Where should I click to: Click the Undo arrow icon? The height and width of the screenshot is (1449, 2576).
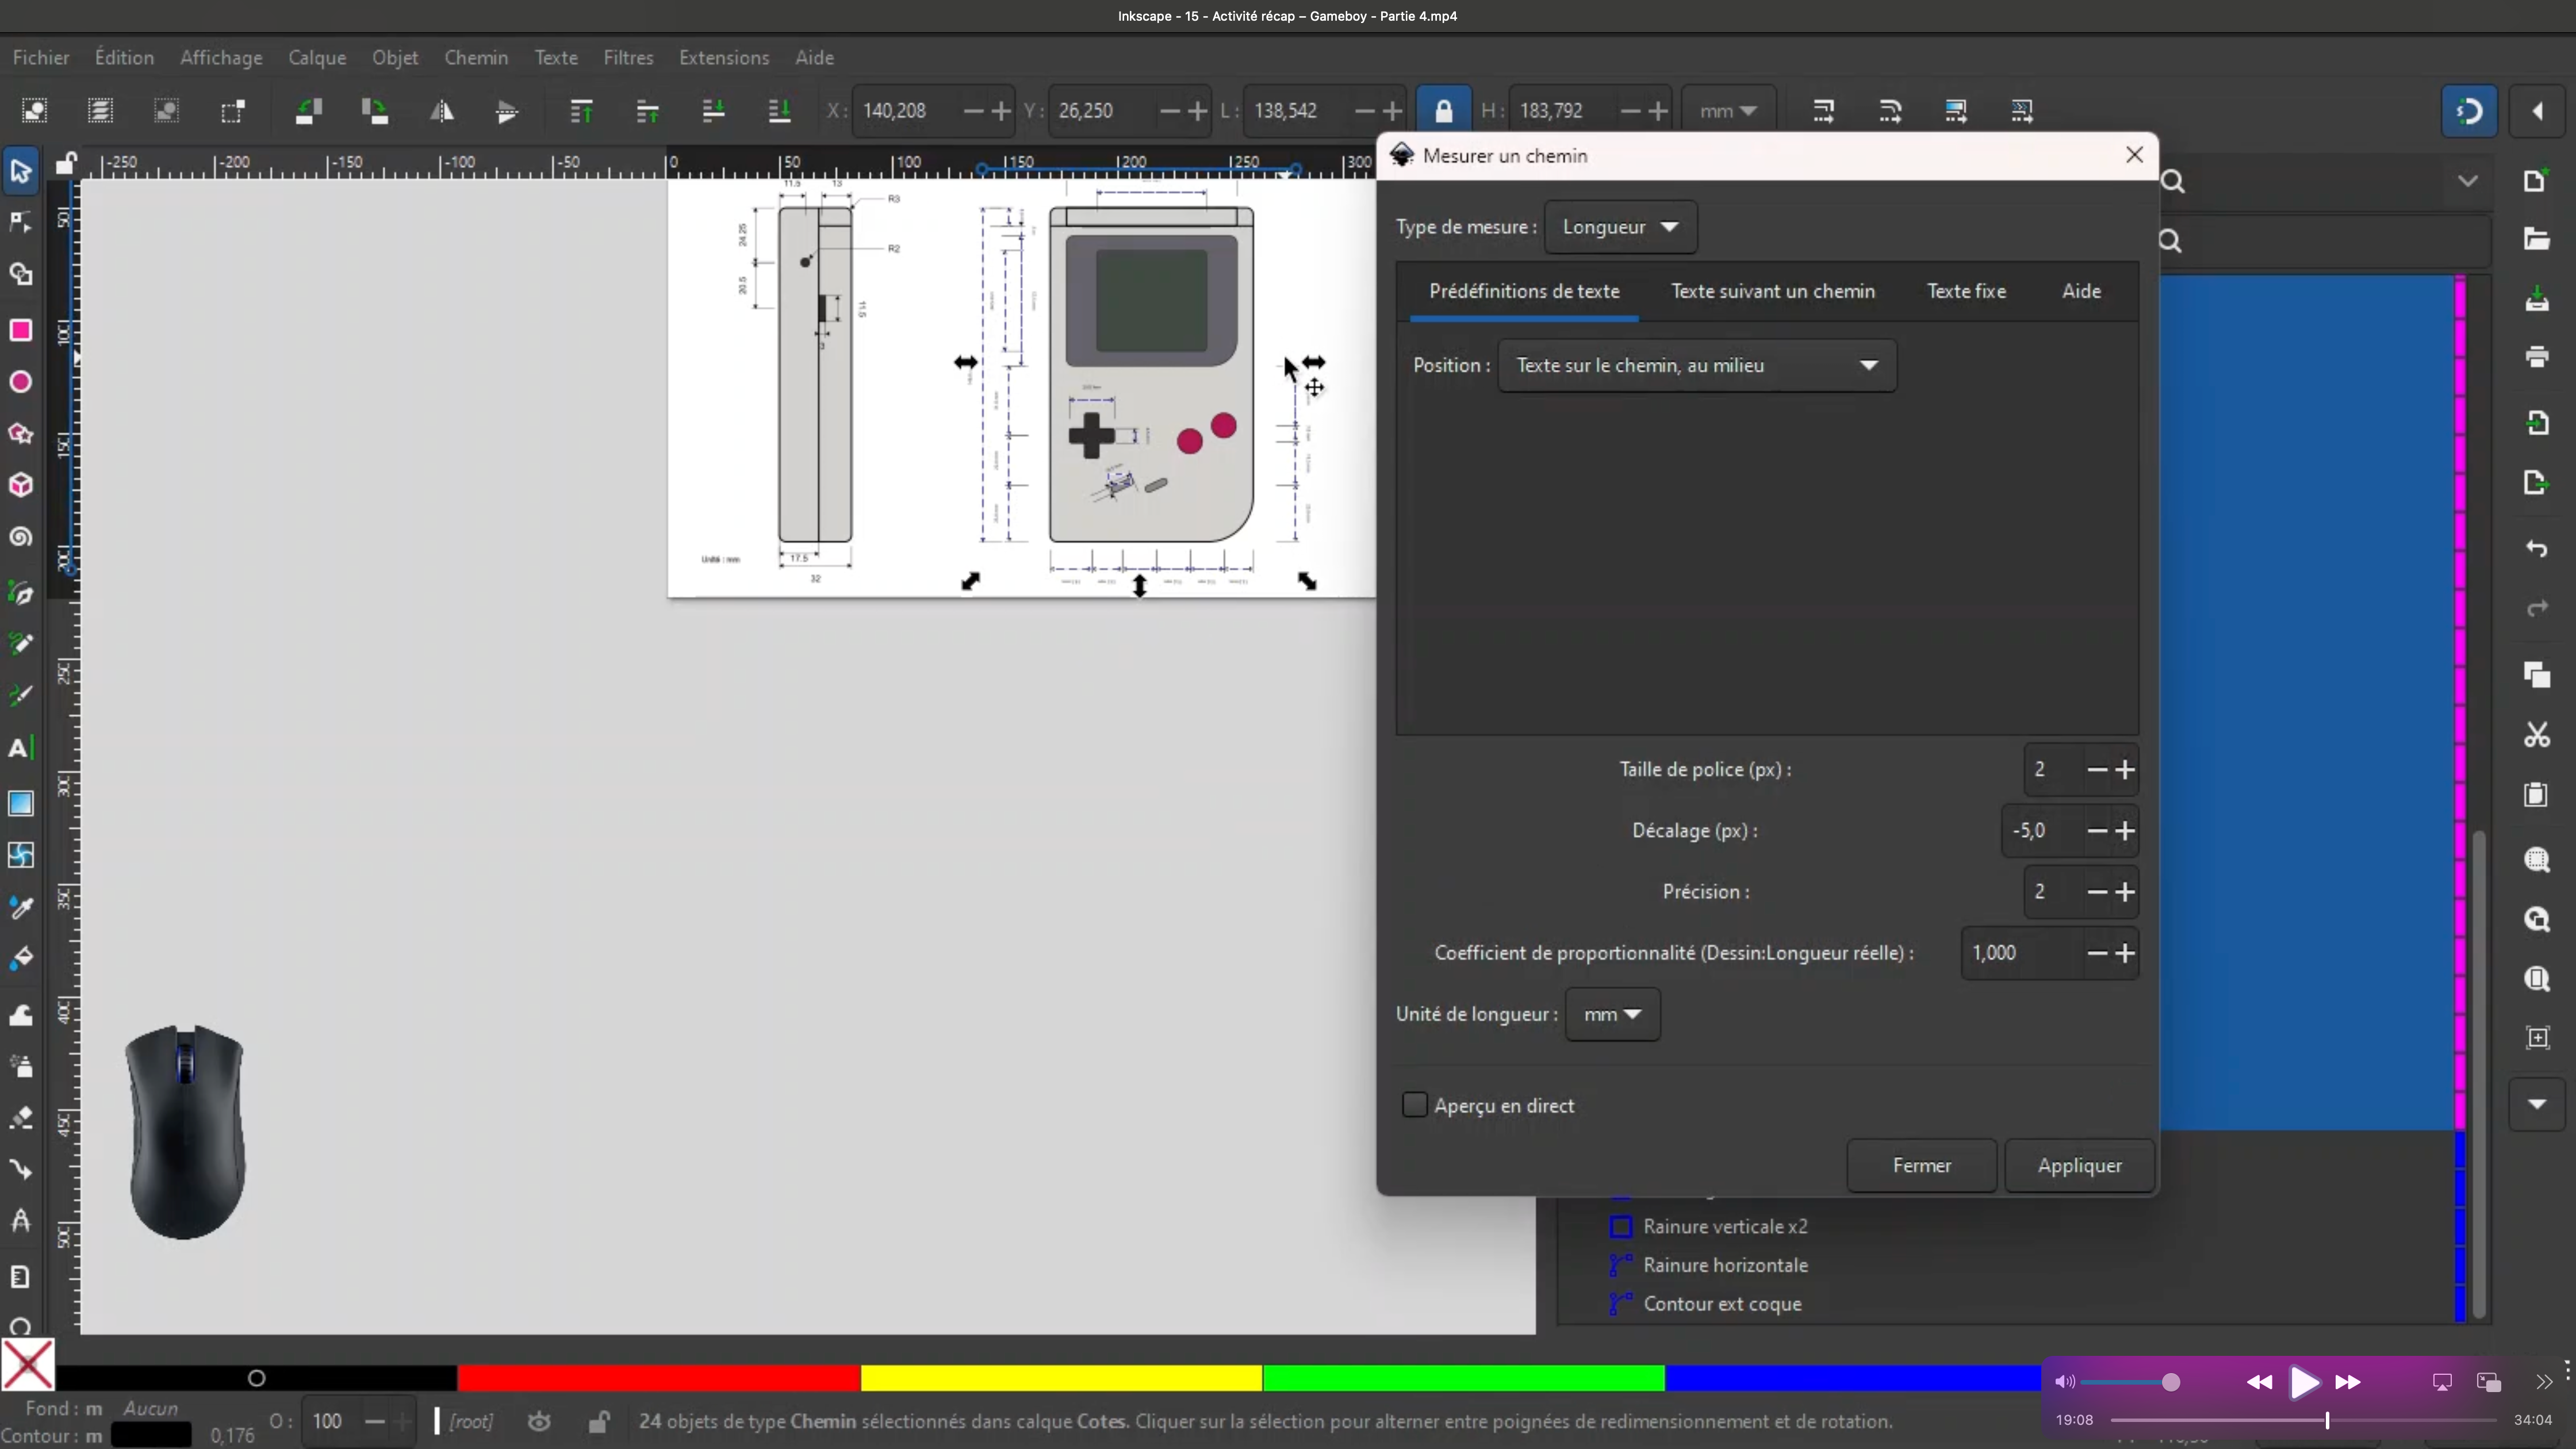[x=2536, y=549]
